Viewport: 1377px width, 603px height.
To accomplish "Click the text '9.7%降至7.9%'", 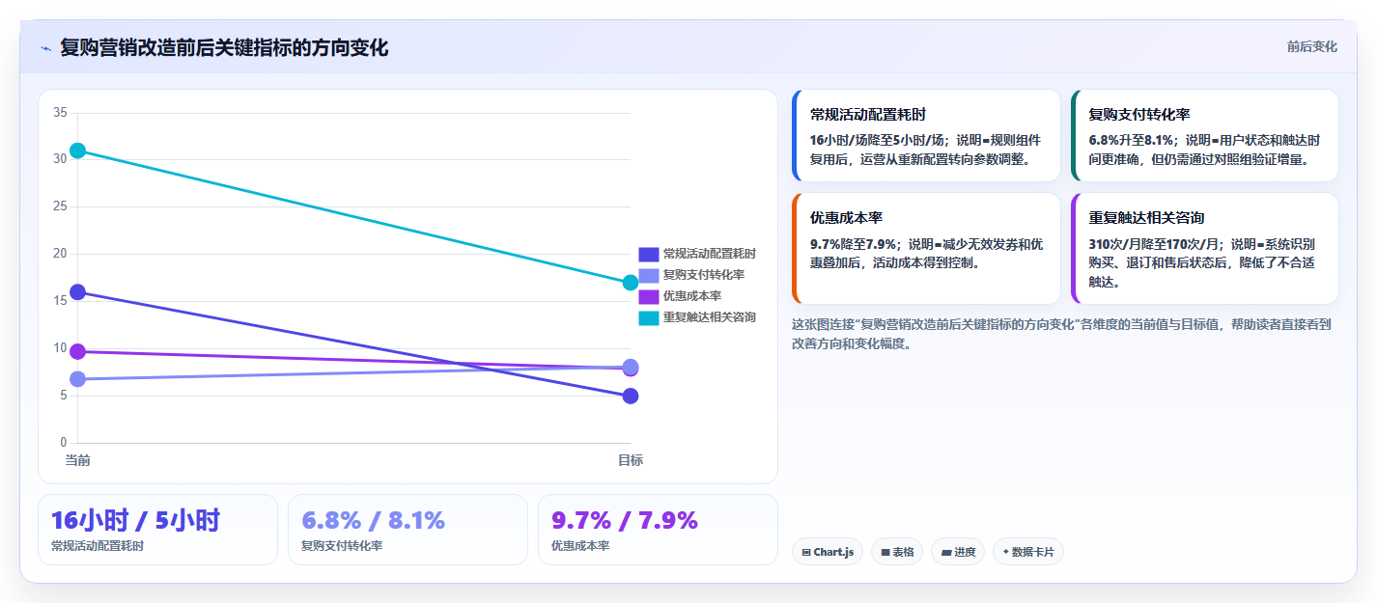I will (853, 244).
